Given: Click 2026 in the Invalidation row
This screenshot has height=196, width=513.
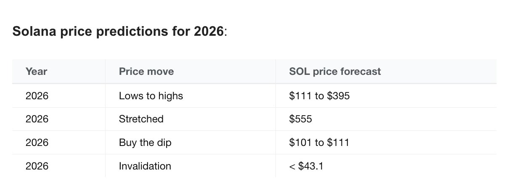Looking at the screenshot, I should pos(37,166).
